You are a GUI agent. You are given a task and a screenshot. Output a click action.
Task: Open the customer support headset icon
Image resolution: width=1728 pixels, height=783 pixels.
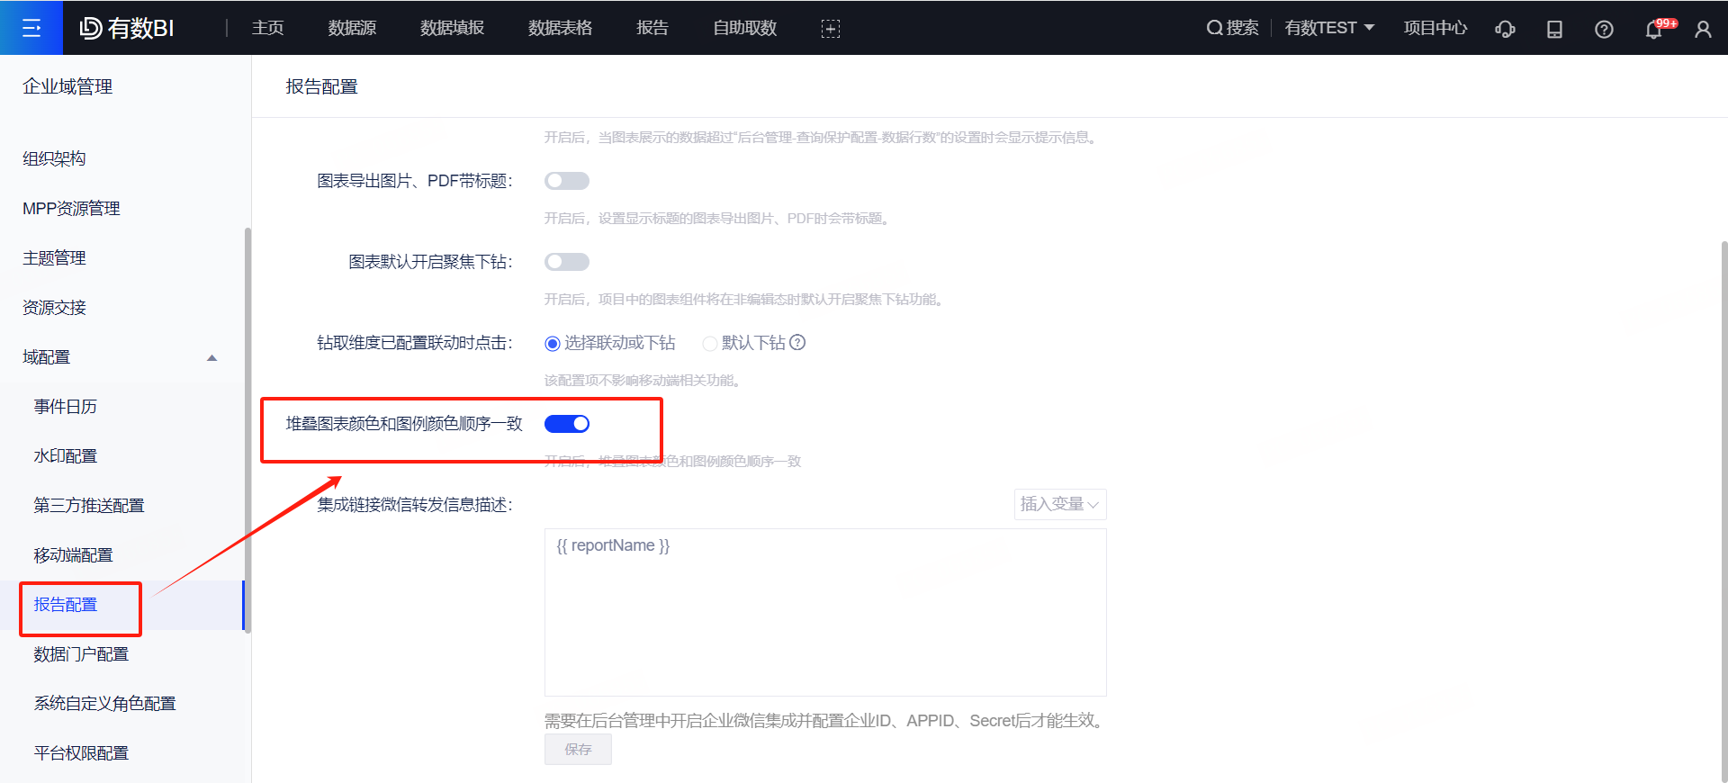1505,29
